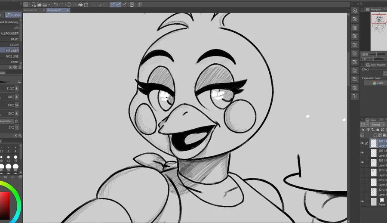Pick brush size preset 15

coord(15,158)
